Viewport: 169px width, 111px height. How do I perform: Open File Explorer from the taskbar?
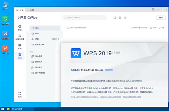[x=8, y=109]
